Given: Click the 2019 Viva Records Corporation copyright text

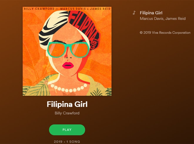Looking at the screenshot, I should point(165,33).
